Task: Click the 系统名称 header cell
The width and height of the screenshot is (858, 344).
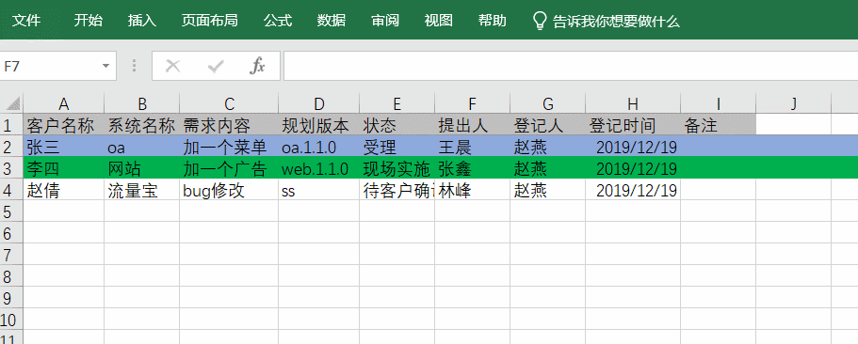Action: tap(141, 125)
